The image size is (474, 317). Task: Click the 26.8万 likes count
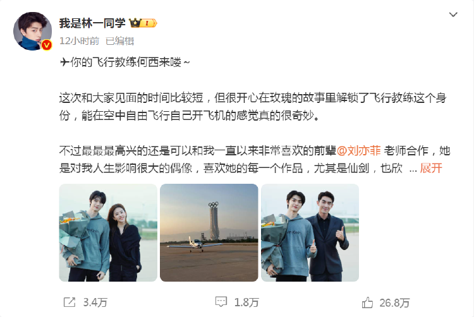394,303
